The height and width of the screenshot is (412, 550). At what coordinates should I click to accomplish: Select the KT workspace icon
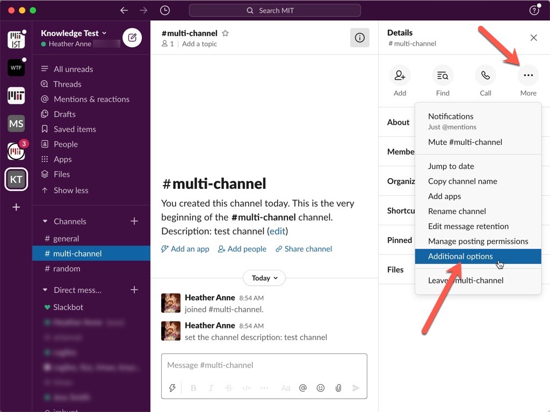16,179
